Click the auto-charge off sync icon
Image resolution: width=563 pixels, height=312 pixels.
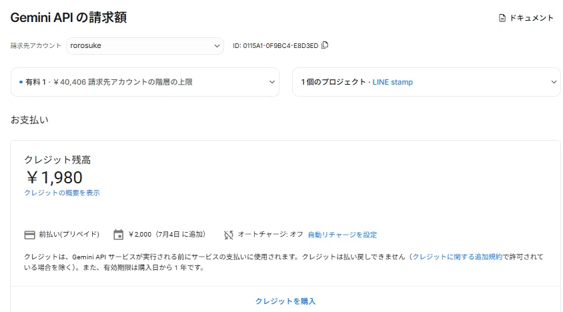click(x=228, y=235)
